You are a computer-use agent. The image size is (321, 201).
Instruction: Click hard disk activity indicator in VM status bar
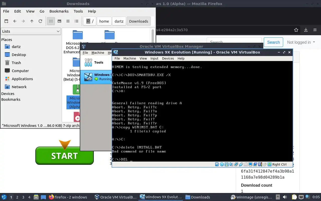tap(217, 164)
